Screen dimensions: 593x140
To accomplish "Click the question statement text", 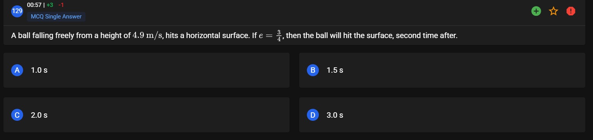I will [x=234, y=36].
